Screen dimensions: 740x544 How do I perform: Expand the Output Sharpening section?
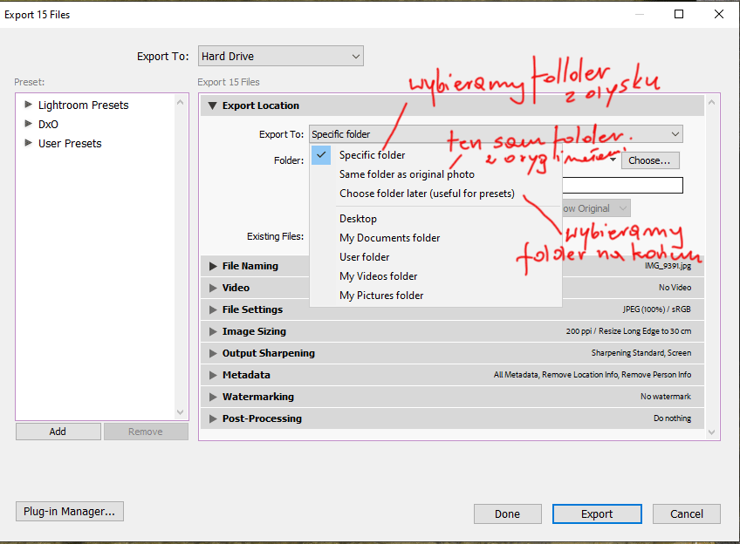pos(212,353)
